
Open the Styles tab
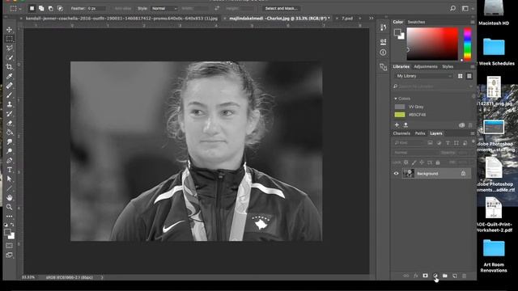pos(448,66)
